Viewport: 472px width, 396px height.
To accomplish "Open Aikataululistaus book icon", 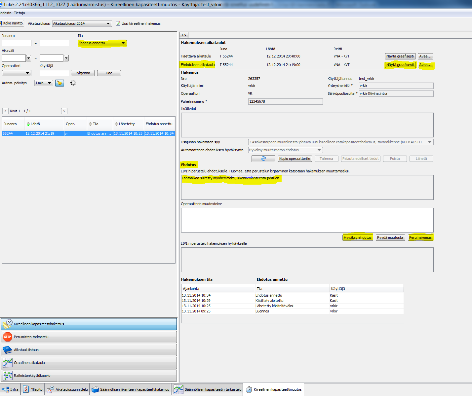I will click(7, 350).
